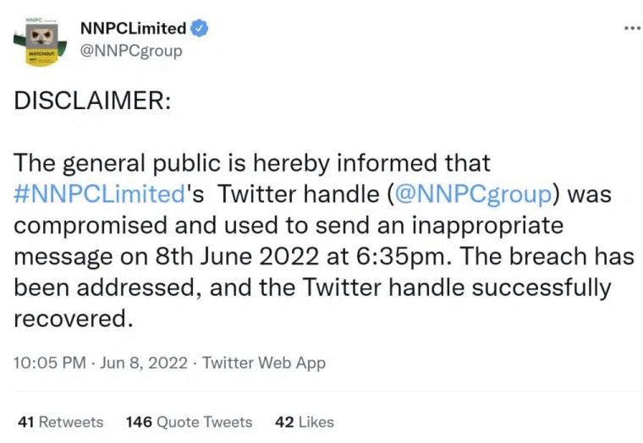The height and width of the screenshot is (443, 643).
Task: Open the three-dot more options menu
Action: tap(631, 29)
